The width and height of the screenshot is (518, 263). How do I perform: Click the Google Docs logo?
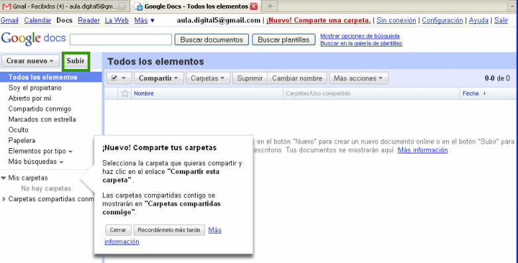coord(34,39)
